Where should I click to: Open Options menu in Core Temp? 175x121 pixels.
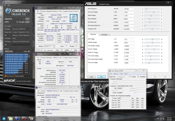coord(116,74)
